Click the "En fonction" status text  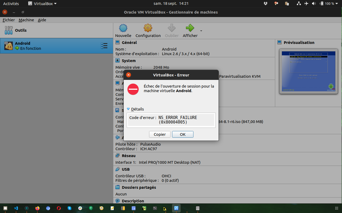[x=31, y=48]
